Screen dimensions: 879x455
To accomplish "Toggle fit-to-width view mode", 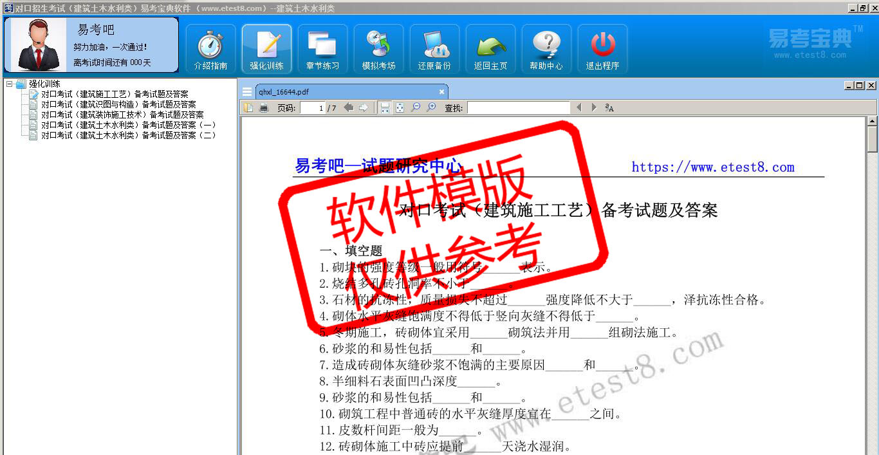I will tap(384, 108).
